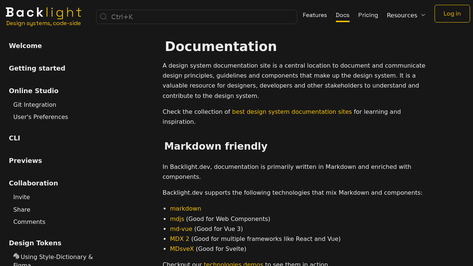Click the Style-Dictionary chameleon icon
This screenshot has height=266, width=473.
pyautogui.click(x=16, y=256)
